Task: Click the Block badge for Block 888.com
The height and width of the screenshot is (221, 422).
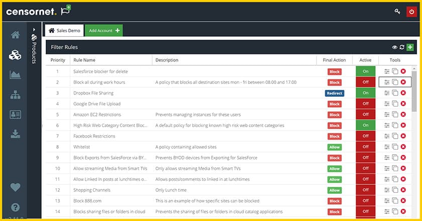Action: point(335,201)
